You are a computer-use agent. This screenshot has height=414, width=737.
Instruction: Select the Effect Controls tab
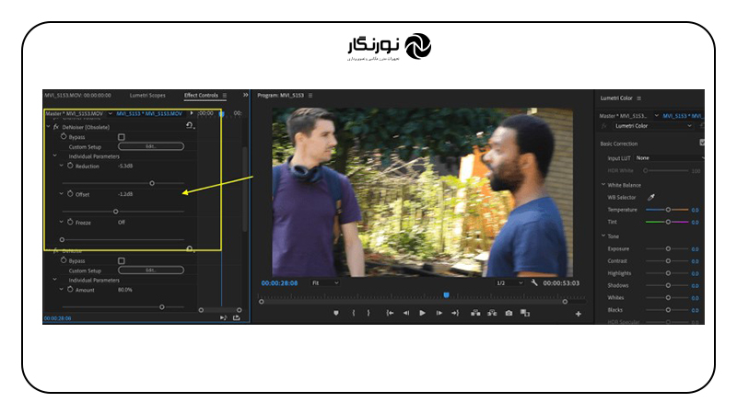click(x=201, y=96)
